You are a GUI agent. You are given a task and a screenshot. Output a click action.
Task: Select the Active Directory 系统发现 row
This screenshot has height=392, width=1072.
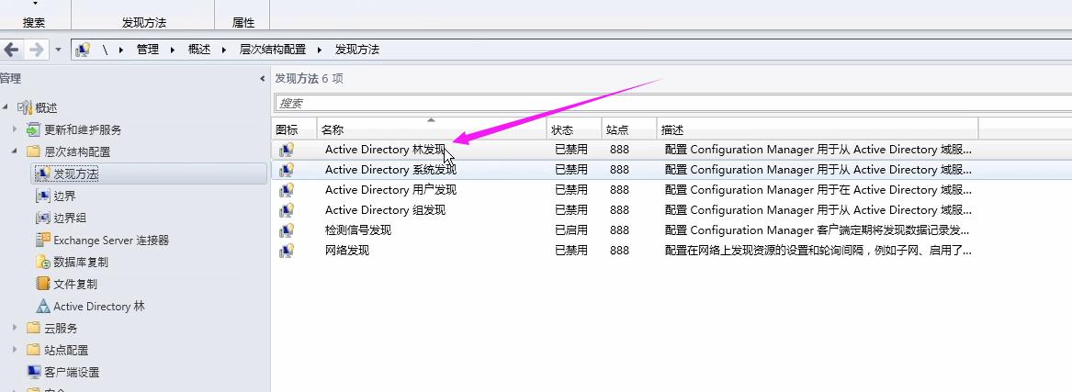[671, 169]
